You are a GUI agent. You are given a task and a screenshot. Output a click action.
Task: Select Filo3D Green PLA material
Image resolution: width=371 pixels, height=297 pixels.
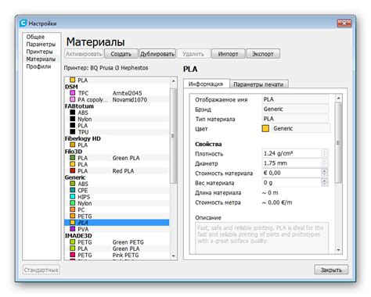[x=117, y=158]
